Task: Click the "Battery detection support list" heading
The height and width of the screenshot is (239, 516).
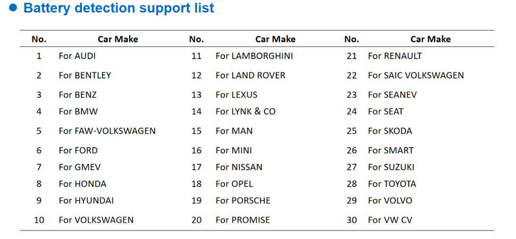Action: 119,8
